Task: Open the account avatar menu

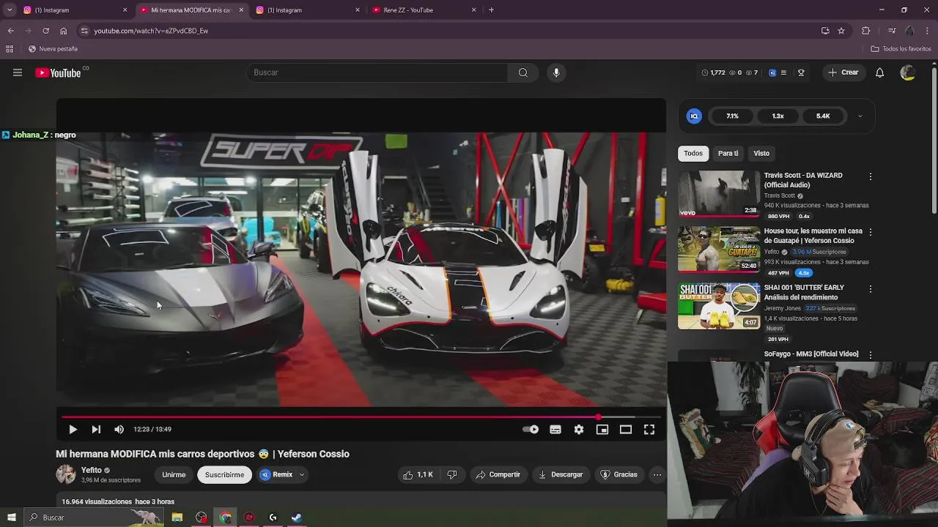Action: tap(907, 72)
